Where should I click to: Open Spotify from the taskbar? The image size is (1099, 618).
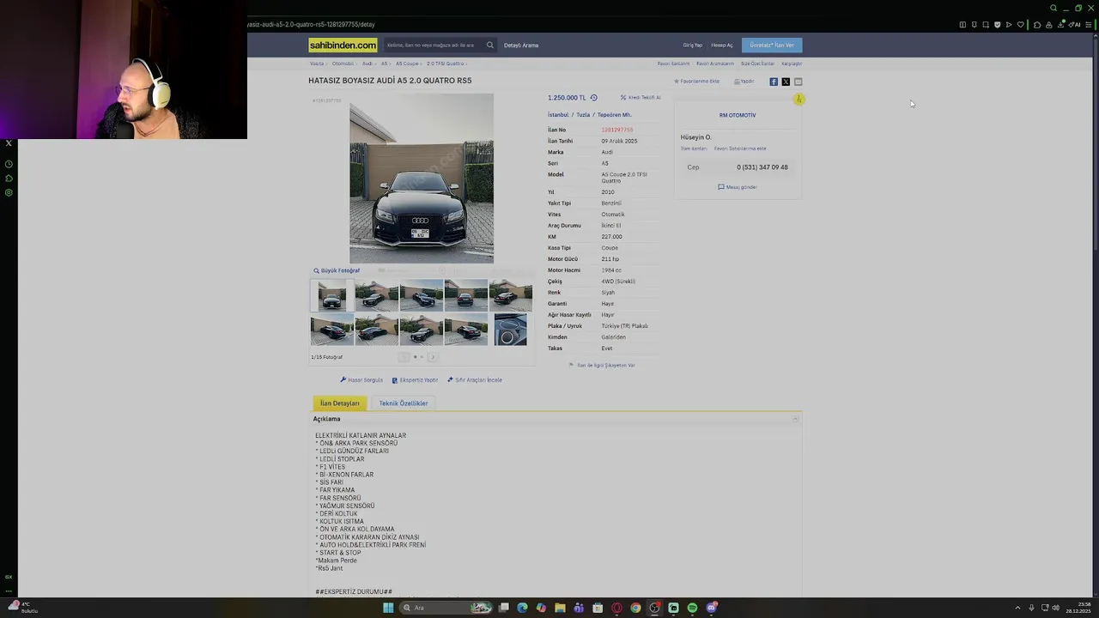pyautogui.click(x=692, y=608)
